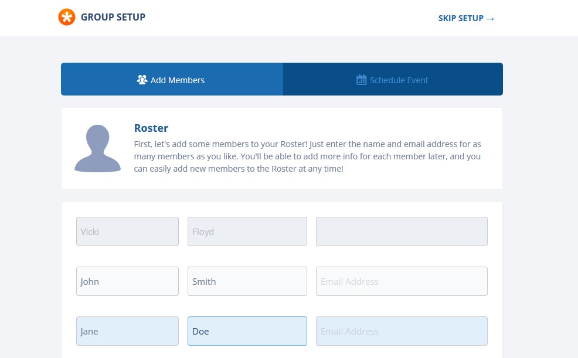Follow the SKIP SETUP link
578x358 pixels.
(461, 18)
